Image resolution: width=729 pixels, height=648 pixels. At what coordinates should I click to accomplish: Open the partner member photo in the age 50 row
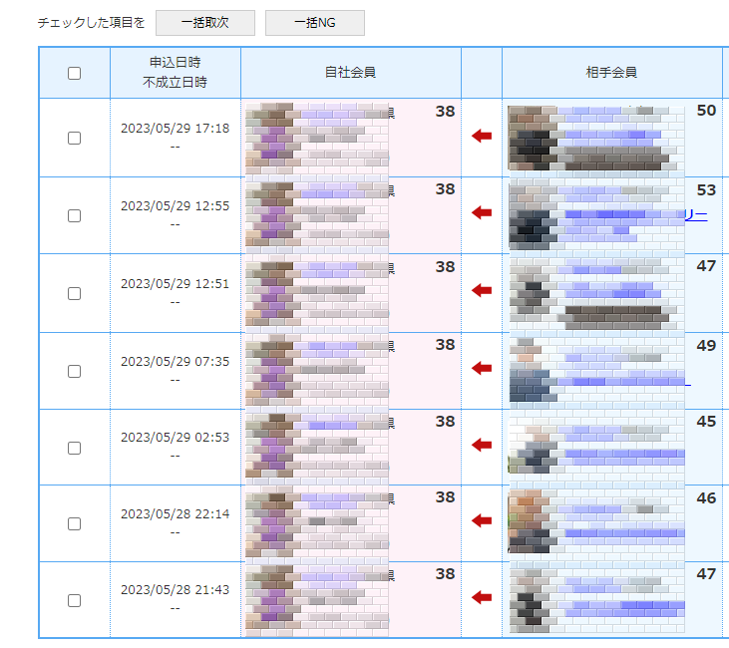532,140
